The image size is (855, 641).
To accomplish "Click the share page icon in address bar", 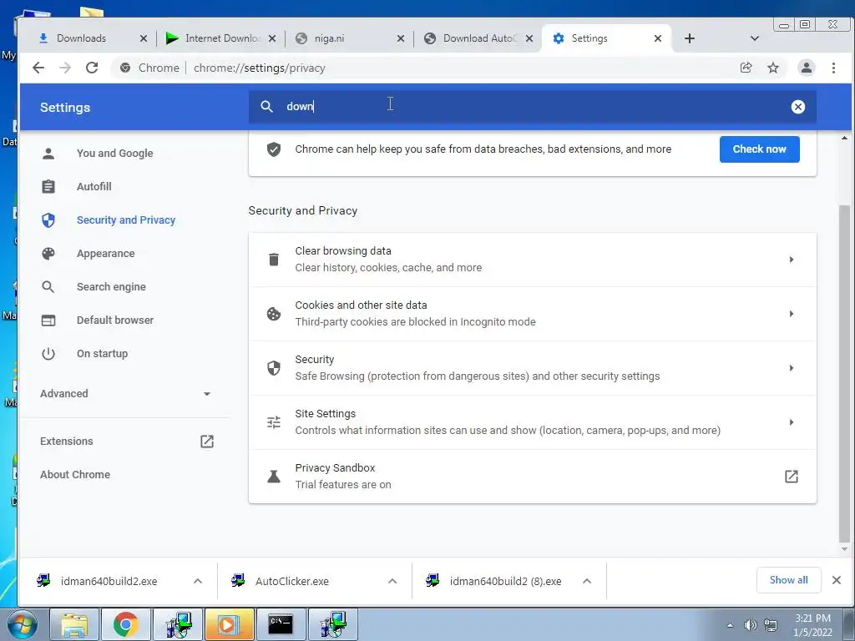I will tap(746, 68).
